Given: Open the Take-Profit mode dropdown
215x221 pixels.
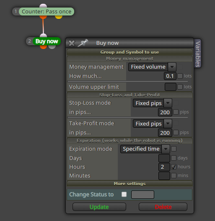Looking at the screenshot, I should point(152,123).
